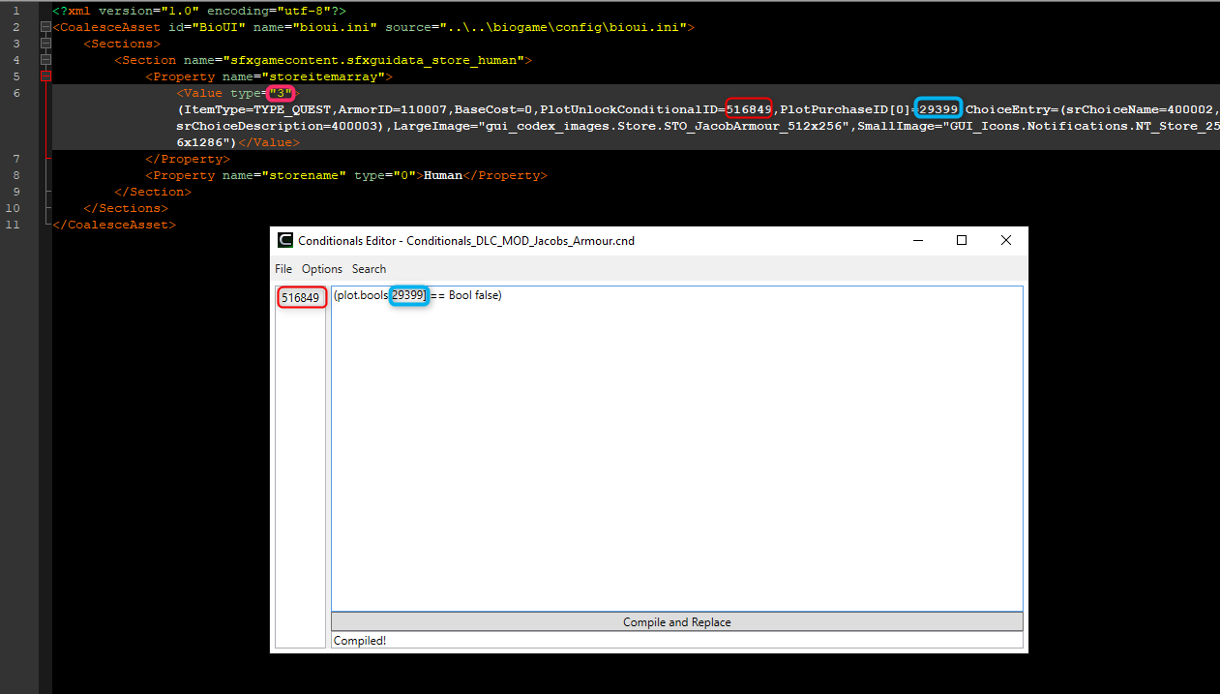Open the Options menu in Conditionals Editor
Image resolution: width=1220 pixels, height=694 pixels.
[322, 269]
